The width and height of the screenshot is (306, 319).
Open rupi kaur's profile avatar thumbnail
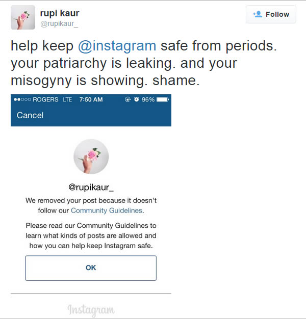(x=23, y=17)
